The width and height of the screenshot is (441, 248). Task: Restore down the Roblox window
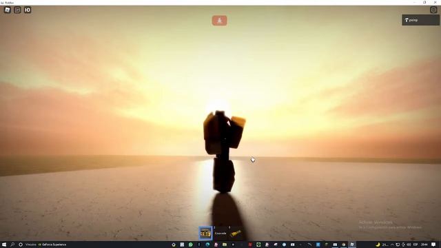point(424,2)
